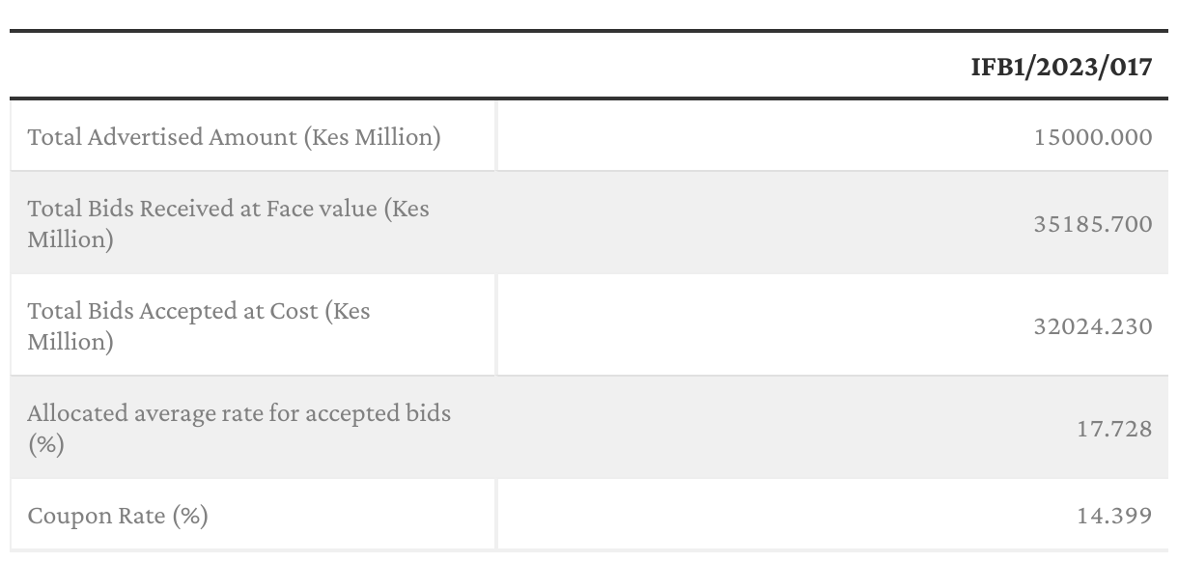This screenshot has height=562, width=1178.
Task: Click the 17.728 rate value
Action: coord(1114,429)
